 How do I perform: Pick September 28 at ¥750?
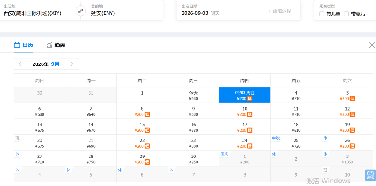[x=91, y=159]
